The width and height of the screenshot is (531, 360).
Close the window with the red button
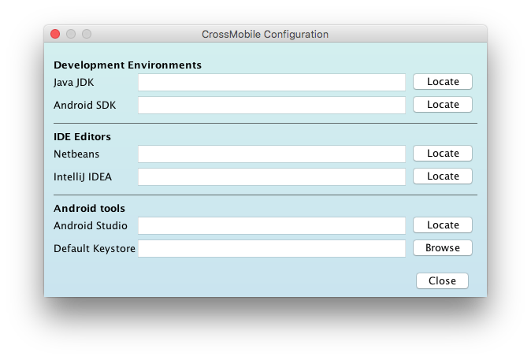[x=55, y=34]
